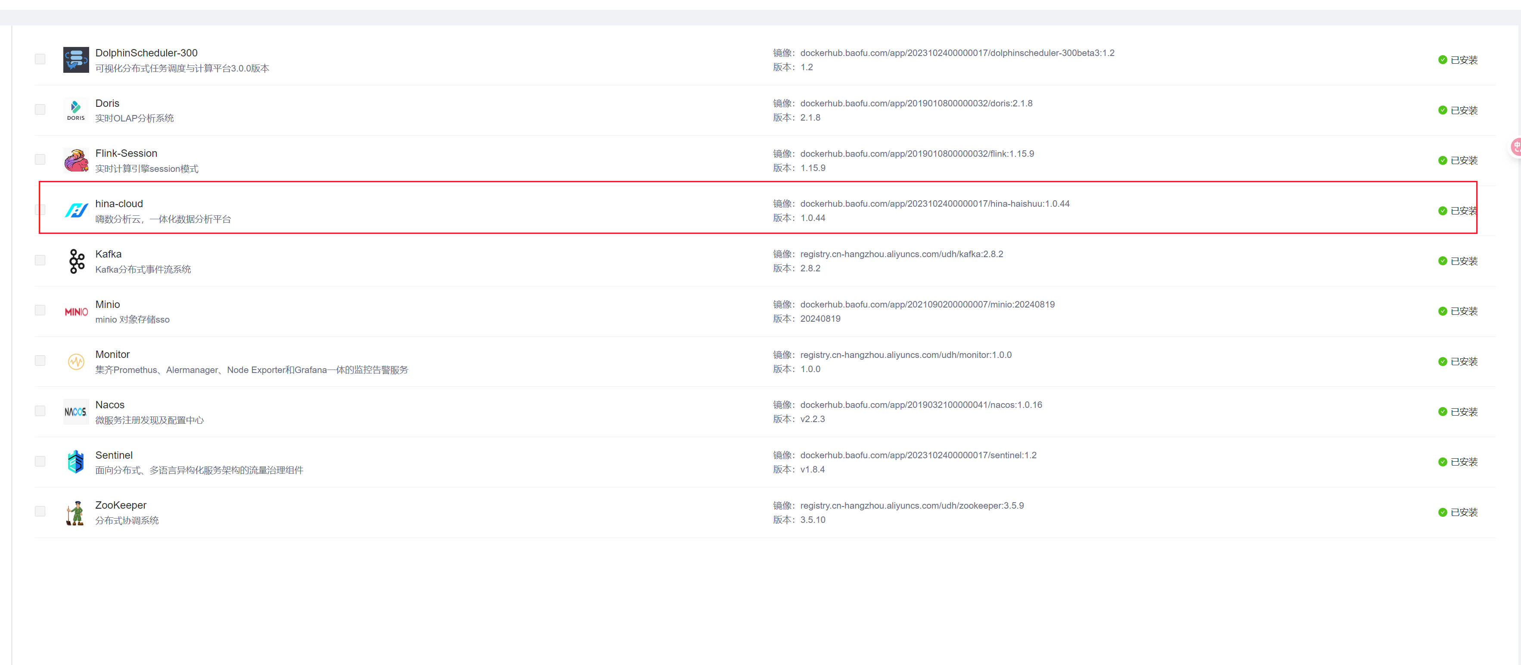Click the Doris logo icon
Image resolution: width=1521 pixels, height=665 pixels.
76,110
